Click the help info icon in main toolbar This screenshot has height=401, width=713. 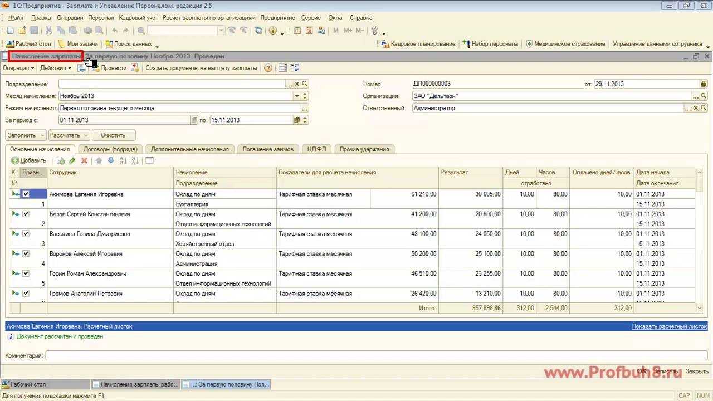click(x=272, y=31)
